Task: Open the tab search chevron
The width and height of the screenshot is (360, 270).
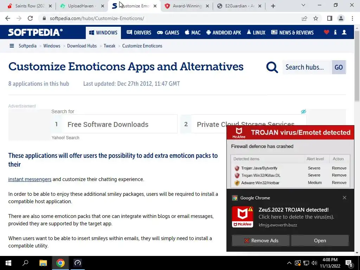Action: point(303,5)
